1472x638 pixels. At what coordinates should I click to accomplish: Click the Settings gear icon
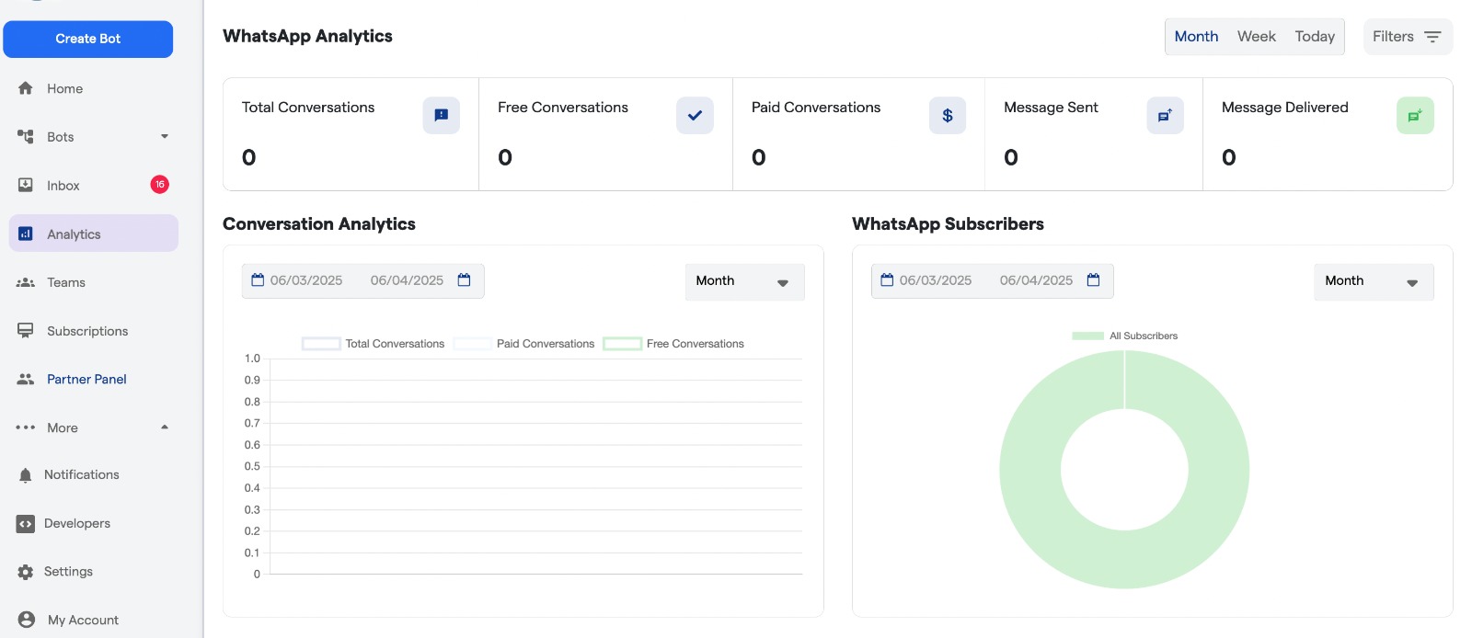[x=26, y=572]
